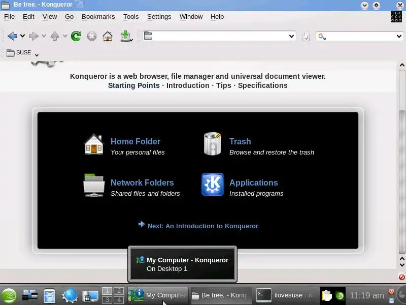Viewport: 406px width, 305px height.
Task: Click the green updater tray icon
Action: [x=340, y=296]
